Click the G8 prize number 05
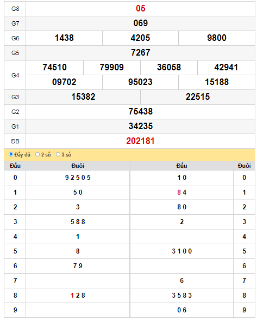Image resolution: width=257 pixels, height=320 pixels. [x=140, y=9]
